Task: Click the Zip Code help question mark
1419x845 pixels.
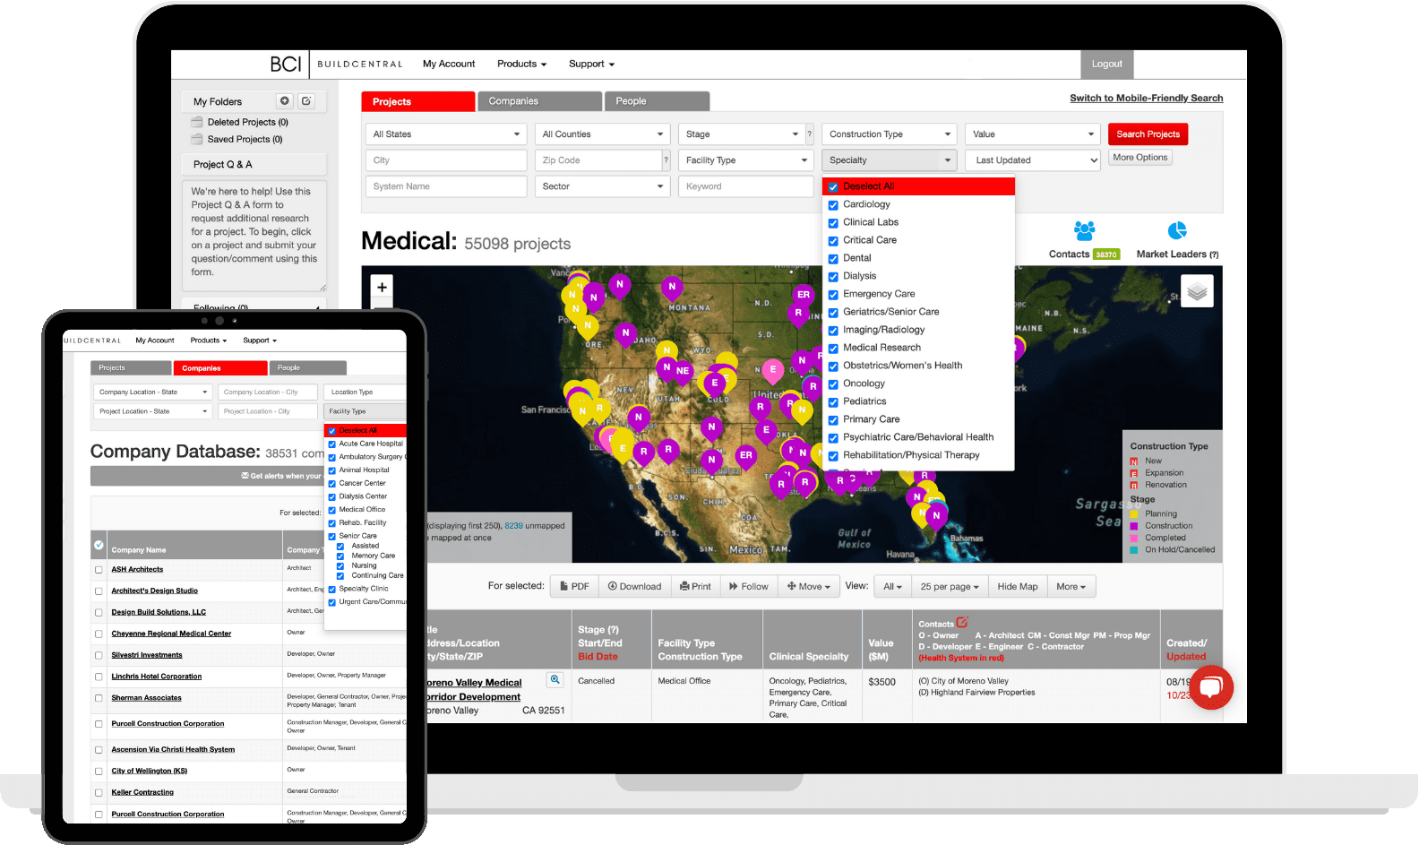Action: point(666,160)
